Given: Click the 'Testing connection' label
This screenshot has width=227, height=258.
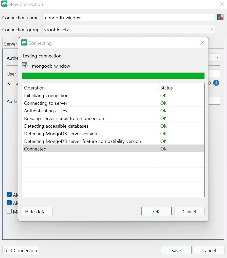Looking at the screenshot, I should coord(42,56).
